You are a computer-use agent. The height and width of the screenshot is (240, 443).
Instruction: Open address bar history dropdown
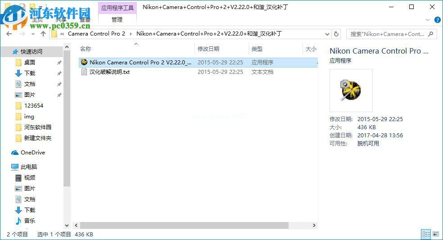click(x=327, y=34)
